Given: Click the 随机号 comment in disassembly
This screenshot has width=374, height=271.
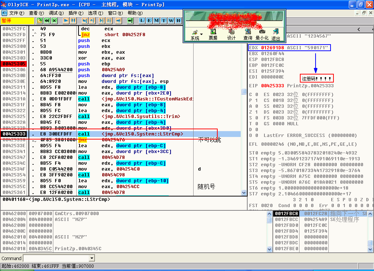Looking at the screenshot, I should pos(206,187).
